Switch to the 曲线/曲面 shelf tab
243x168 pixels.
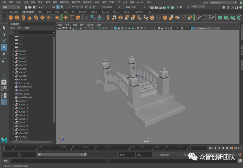(x=14, y=12)
